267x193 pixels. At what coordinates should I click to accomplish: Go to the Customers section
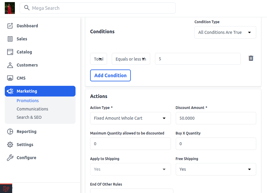(x=40, y=65)
